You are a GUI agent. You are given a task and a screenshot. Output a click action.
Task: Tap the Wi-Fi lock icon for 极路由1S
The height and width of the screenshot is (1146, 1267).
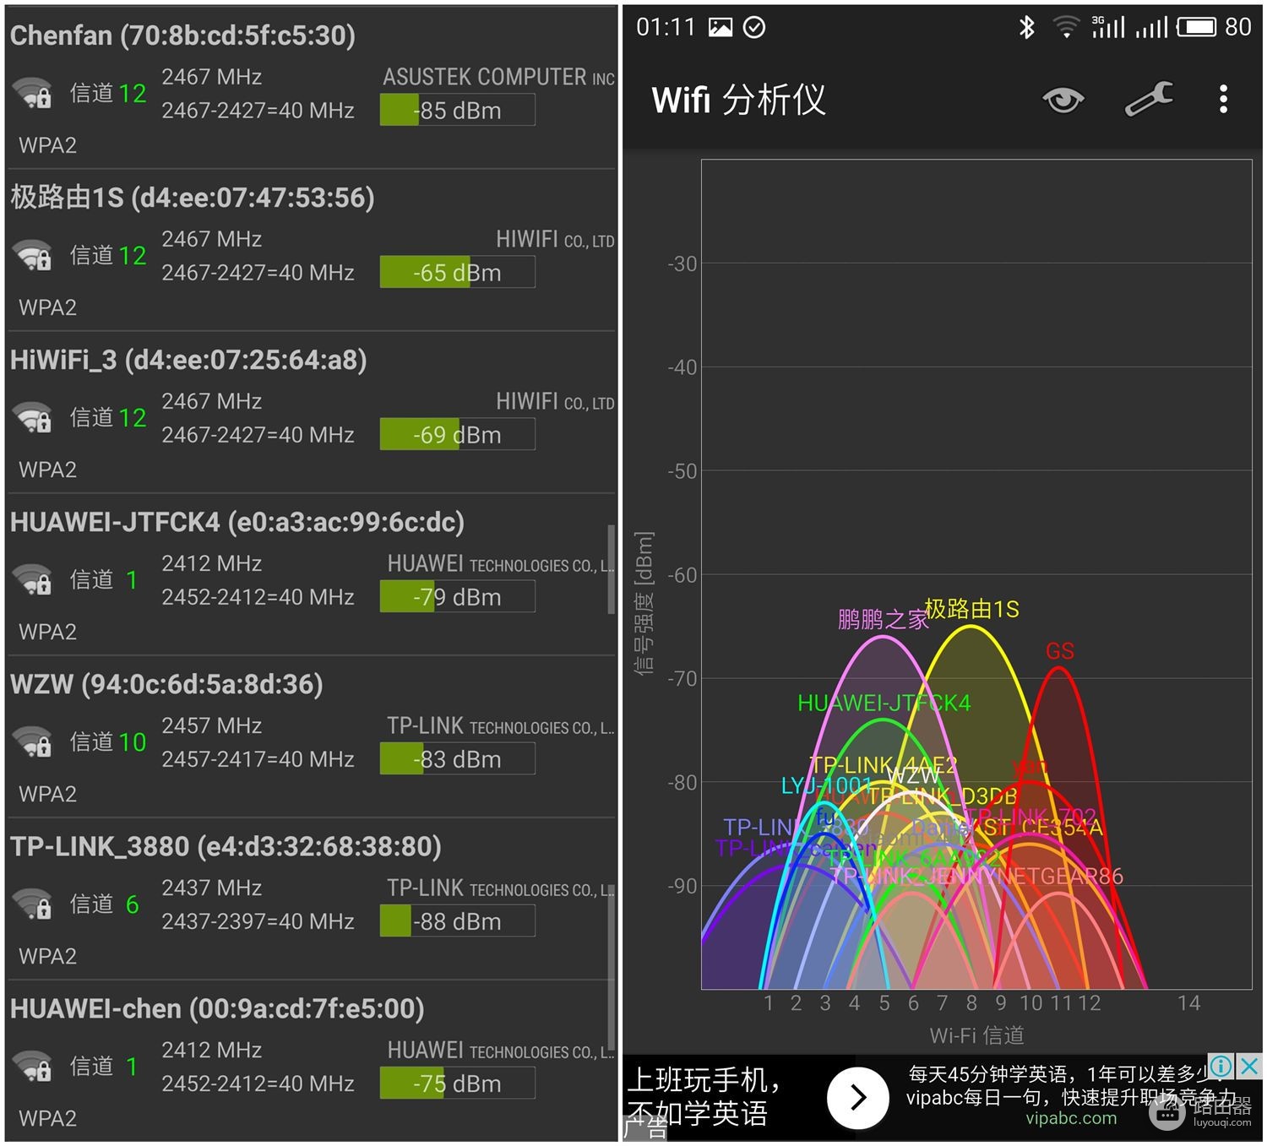pyautogui.click(x=32, y=256)
